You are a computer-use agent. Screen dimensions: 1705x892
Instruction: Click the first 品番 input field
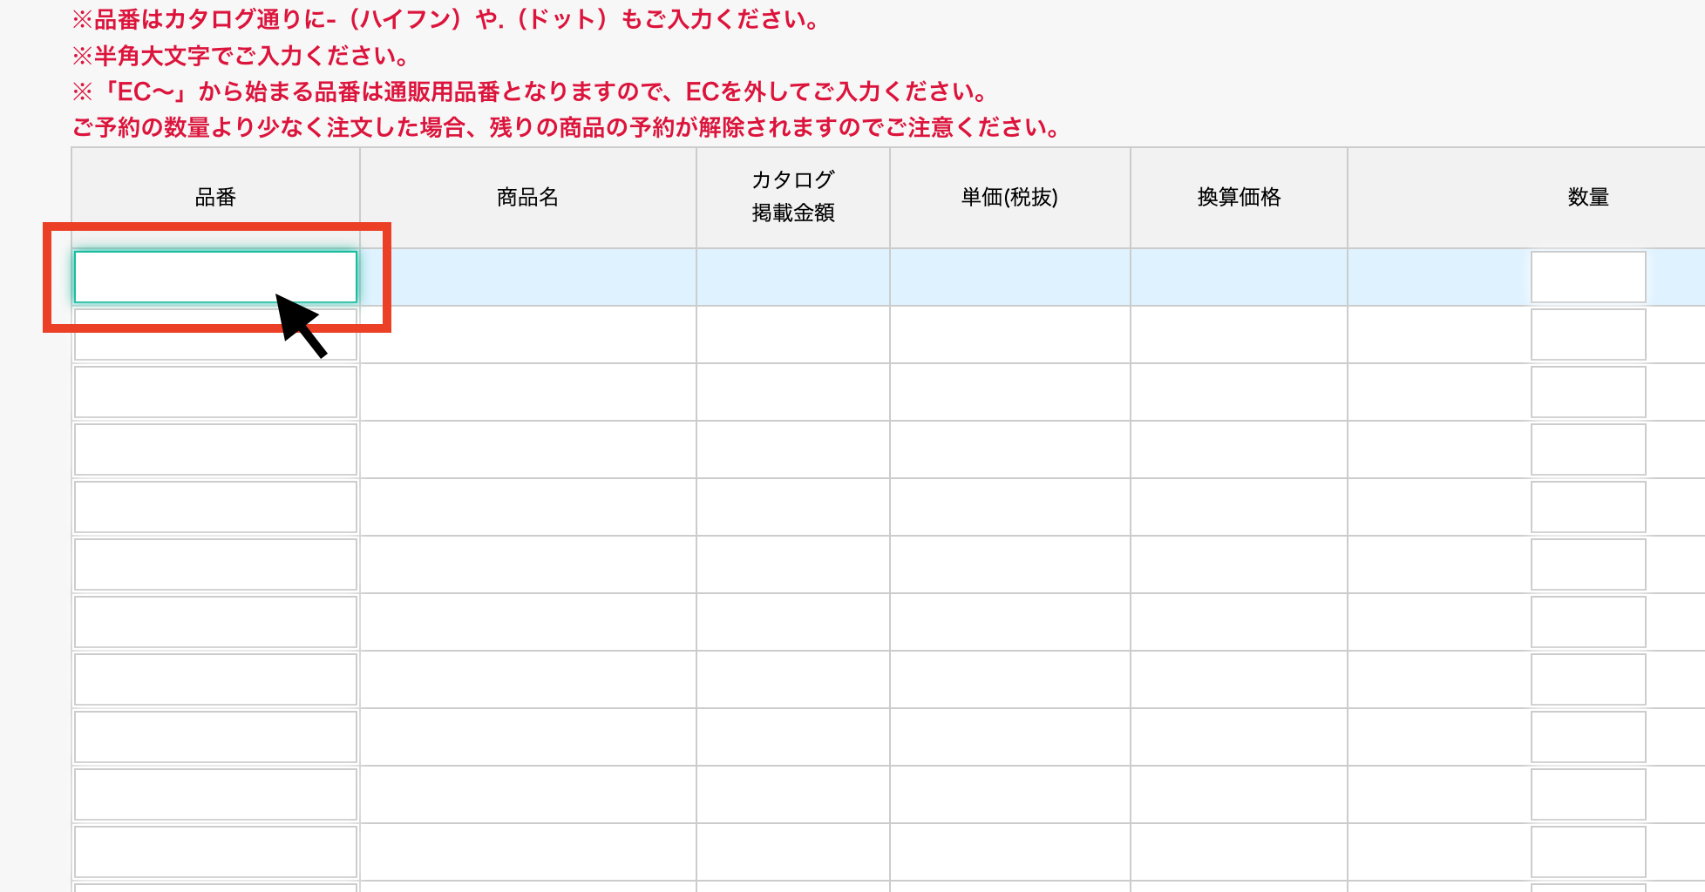pyautogui.click(x=214, y=277)
